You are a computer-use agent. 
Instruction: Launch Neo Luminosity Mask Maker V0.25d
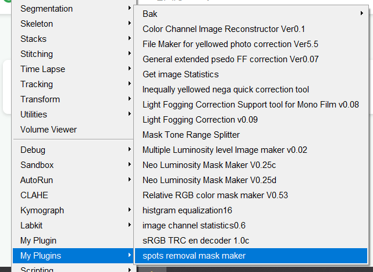tap(209, 180)
